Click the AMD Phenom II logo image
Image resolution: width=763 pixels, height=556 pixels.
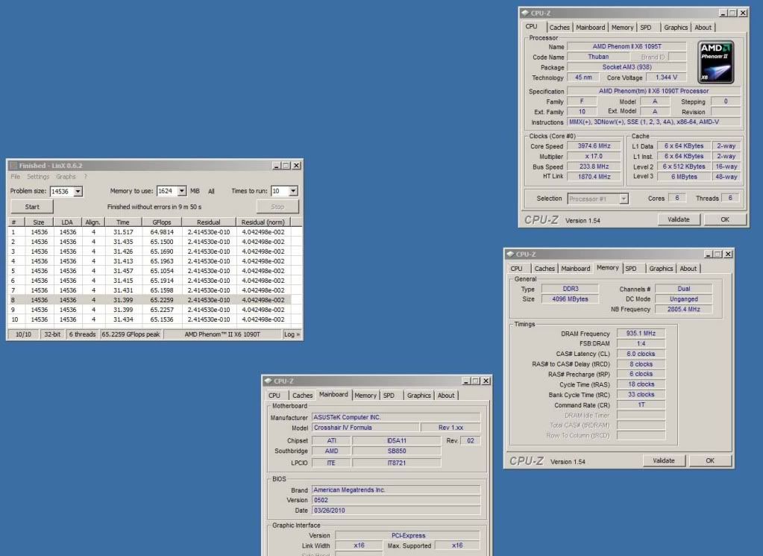(716, 62)
